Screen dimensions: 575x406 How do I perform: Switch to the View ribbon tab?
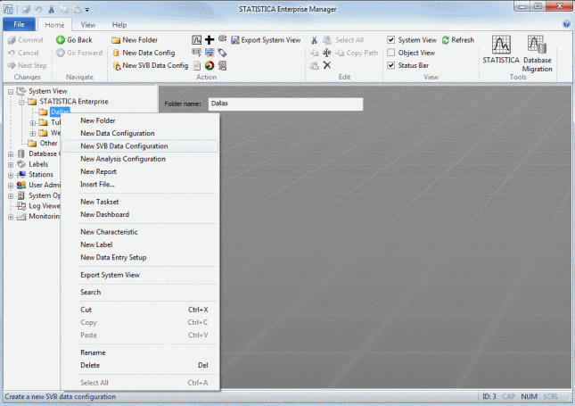tap(88, 25)
